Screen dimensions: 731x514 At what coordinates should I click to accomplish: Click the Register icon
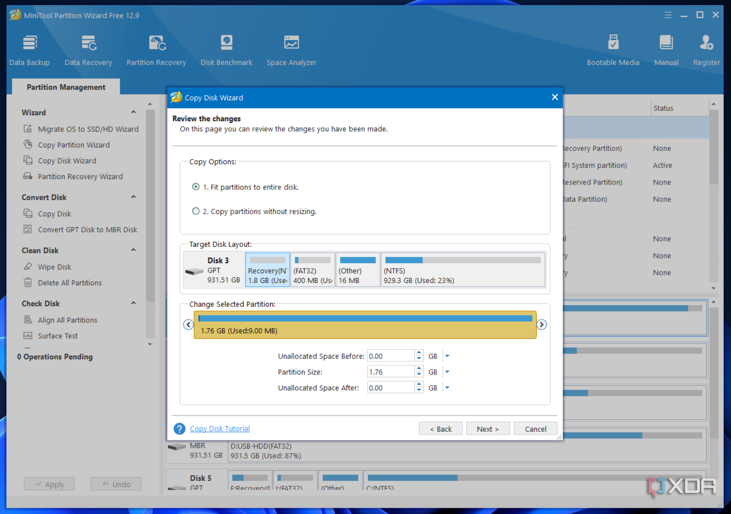pos(706,43)
